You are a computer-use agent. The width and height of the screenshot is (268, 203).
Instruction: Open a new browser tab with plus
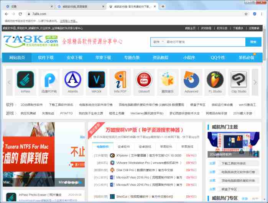(163, 6)
